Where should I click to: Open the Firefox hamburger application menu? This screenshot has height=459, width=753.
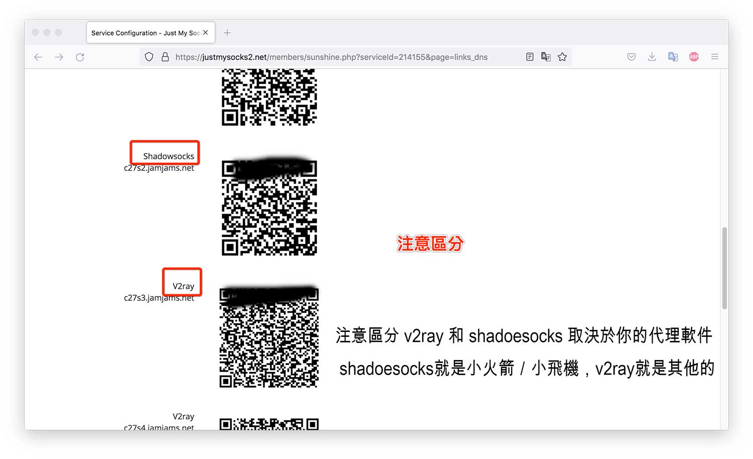click(x=715, y=57)
